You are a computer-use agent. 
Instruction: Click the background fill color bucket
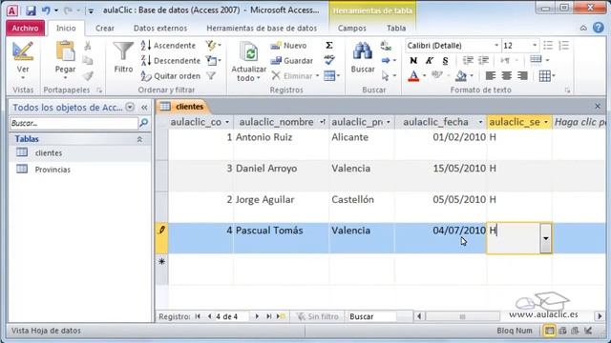click(461, 76)
